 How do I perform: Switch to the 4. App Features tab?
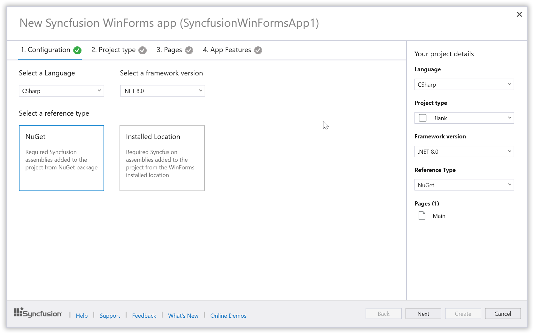click(x=232, y=50)
